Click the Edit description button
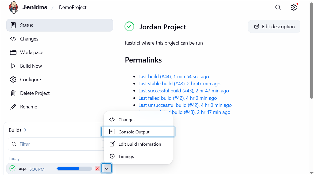314x175 pixels. [x=274, y=27]
